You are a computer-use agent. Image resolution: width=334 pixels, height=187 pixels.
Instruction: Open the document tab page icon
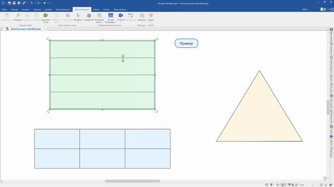(7, 29)
